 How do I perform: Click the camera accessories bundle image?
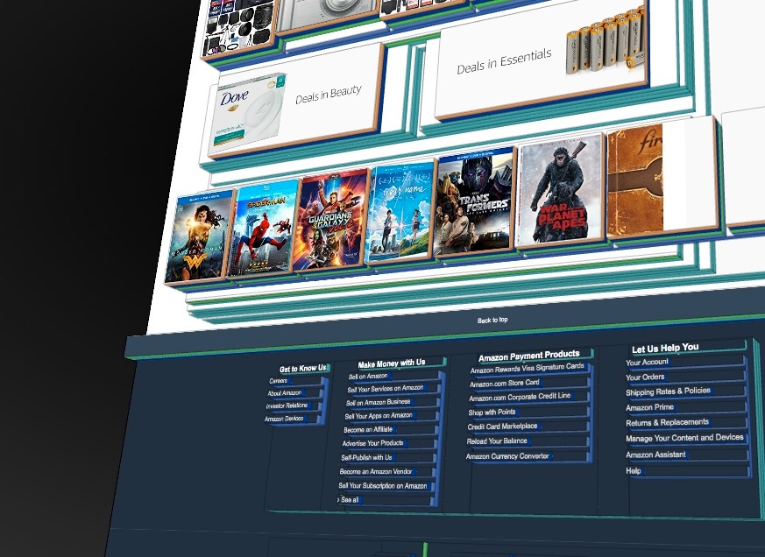pyautogui.click(x=239, y=27)
